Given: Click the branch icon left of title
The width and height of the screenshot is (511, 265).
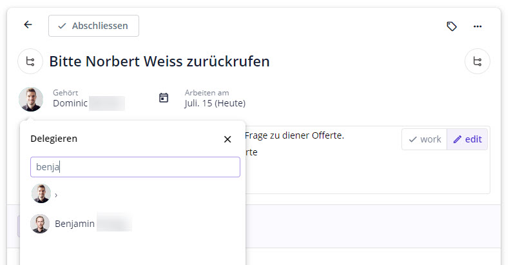Looking at the screenshot, I should point(30,62).
